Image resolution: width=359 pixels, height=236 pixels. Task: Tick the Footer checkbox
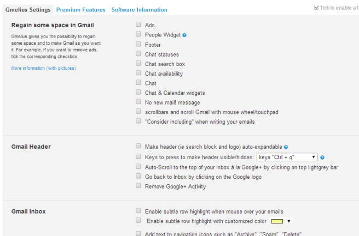(138, 44)
